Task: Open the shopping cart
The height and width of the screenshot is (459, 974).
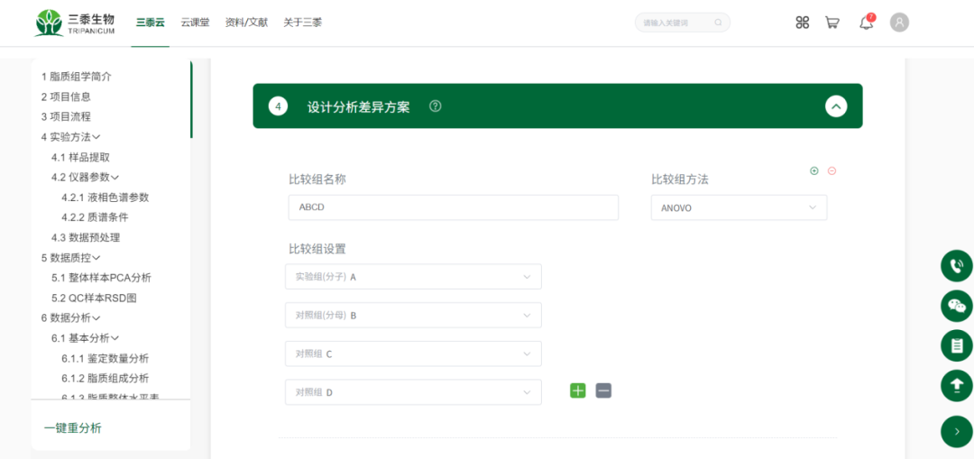Action: click(832, 23)
